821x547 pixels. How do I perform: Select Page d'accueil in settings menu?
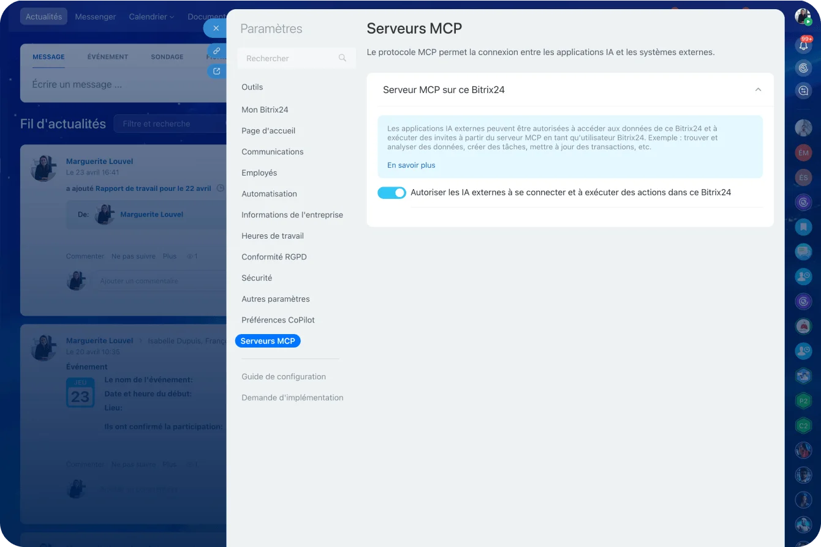coord(268,131)
